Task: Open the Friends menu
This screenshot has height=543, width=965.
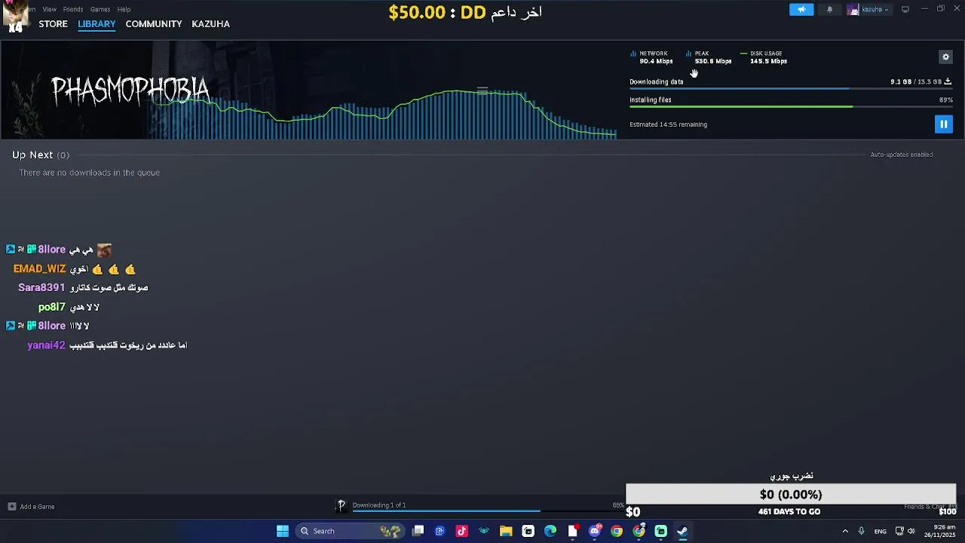Action: (73, 9)
